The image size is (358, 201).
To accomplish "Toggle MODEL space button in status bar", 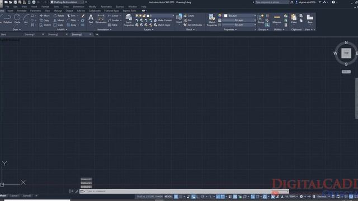I will point(168,197).
